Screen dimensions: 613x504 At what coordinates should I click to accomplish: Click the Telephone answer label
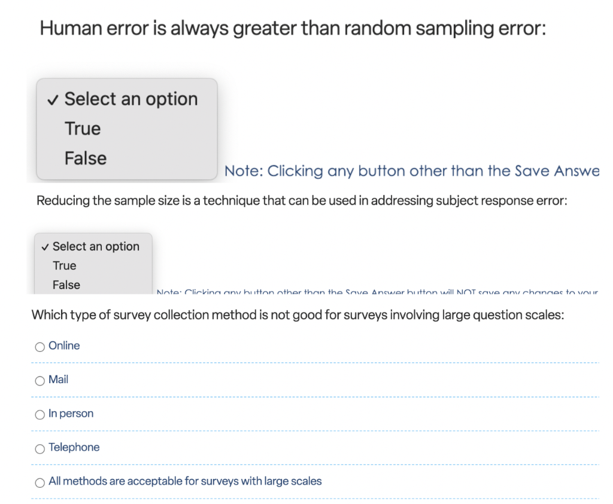point(74,447)
